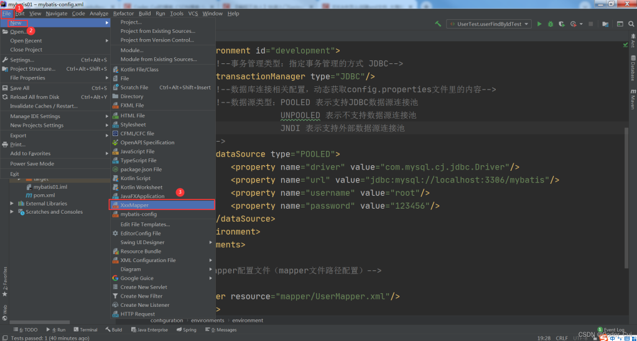Choose package.json File entry
The image size is (637, 341).
(162, 169)
